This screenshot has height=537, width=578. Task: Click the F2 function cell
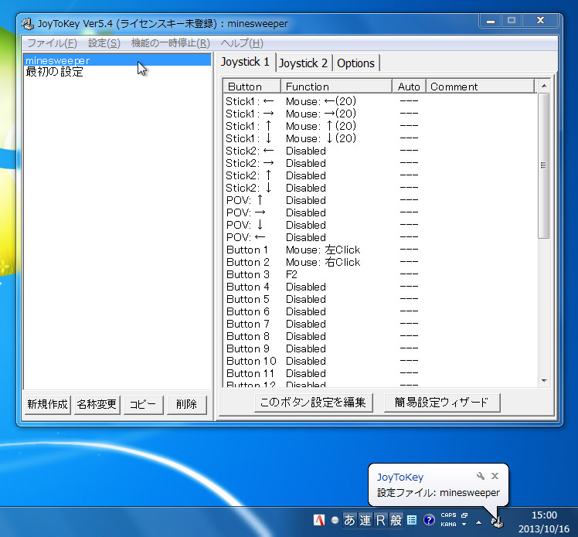[291, 274]
